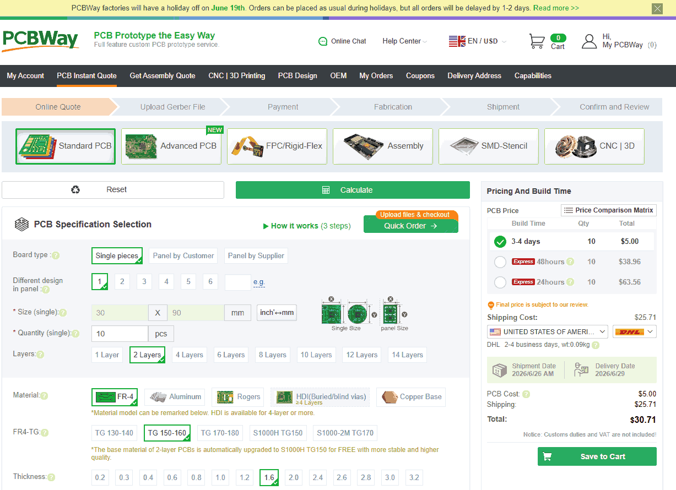The height and width of the screenshot is (490, 676).
Task: Click the Quantity input field
Action: tap(120, 334)
